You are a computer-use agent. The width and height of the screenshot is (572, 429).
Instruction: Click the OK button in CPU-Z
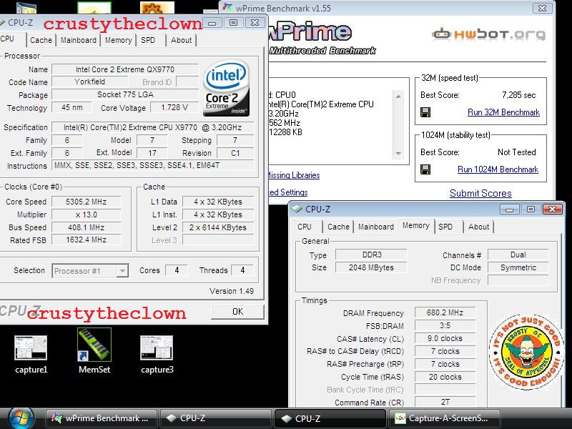point(237,312)
